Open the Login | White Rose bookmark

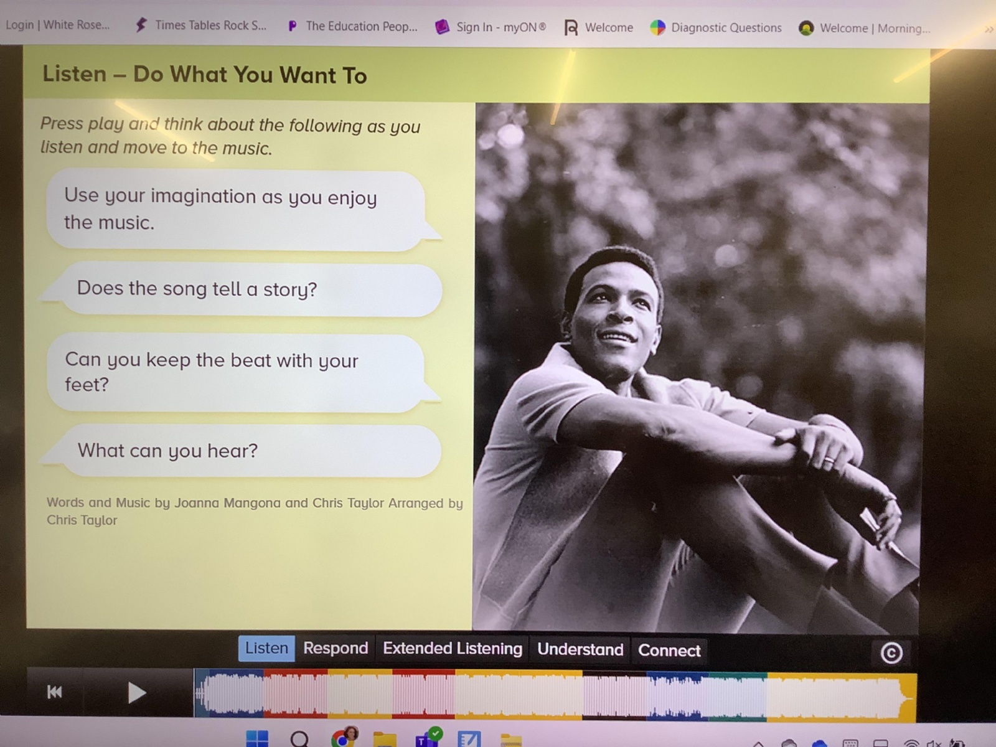(x=57, y=25)
